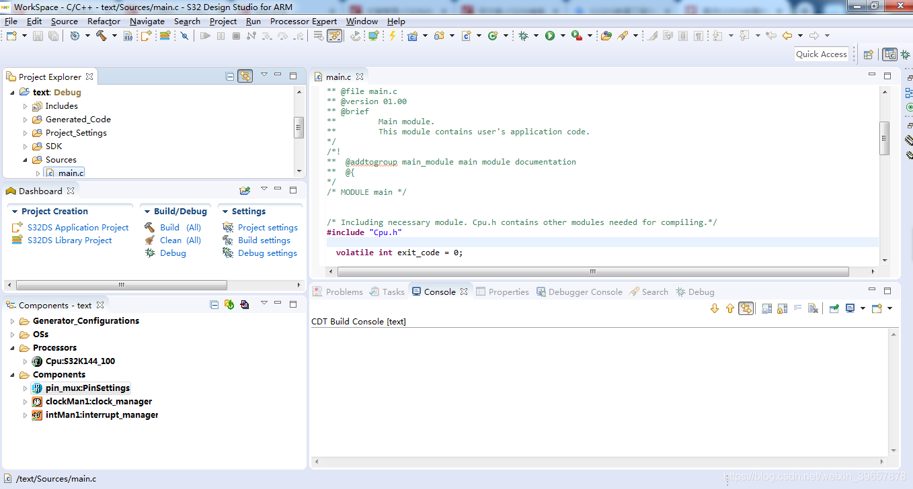
Task: Click the Project settings link
Action: 268,228
